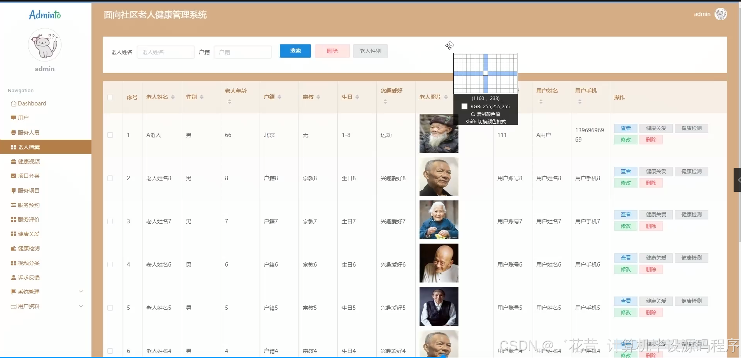Sort by 老人照片 column arrows
Screen dimensions: 741x358
pyautogui.click(x=446, y=97)
